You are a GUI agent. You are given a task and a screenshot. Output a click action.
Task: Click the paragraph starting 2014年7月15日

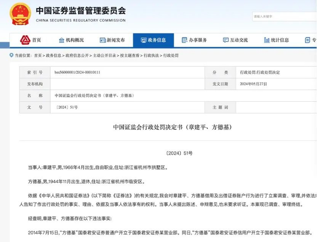tap(170, 233)
